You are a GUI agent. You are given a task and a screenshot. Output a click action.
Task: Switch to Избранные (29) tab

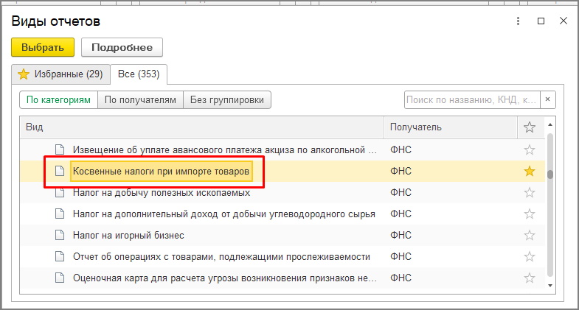pos(60,74)
